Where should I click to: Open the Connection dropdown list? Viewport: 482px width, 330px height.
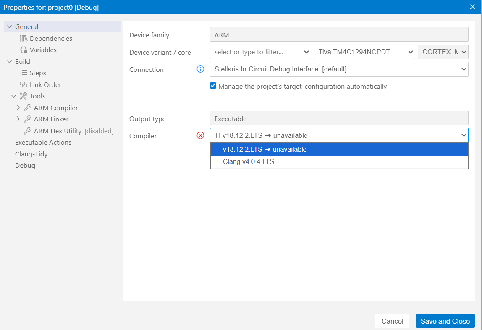coord(339,69)
